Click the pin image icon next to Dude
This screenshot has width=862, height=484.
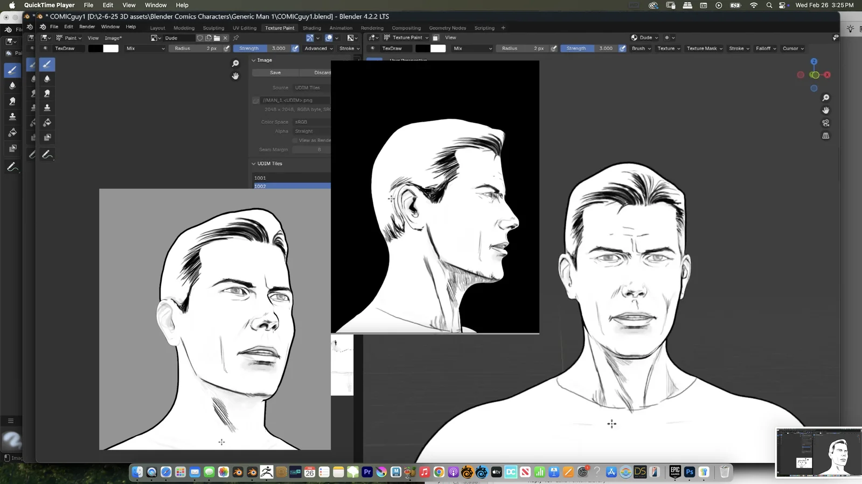[x=235, y=38]
